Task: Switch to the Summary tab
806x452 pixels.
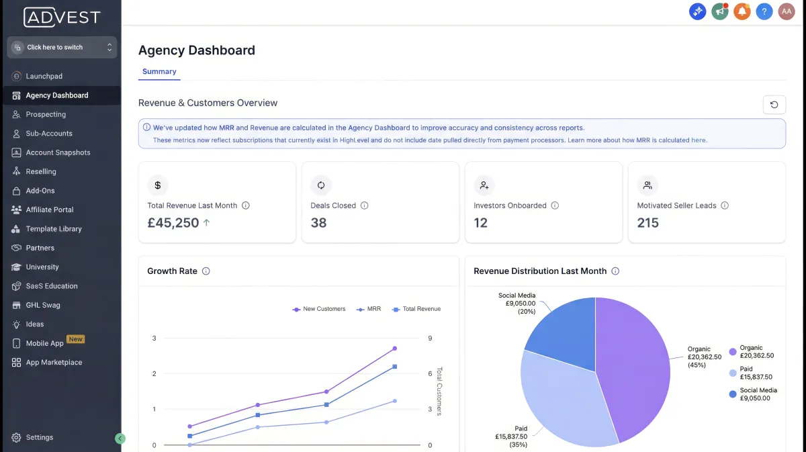Action: coord(159,72)
